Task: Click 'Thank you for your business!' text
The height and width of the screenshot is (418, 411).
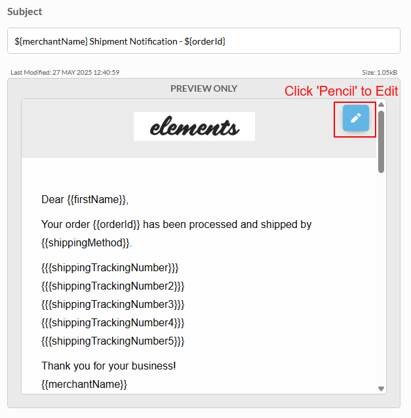Action: click(x=109, y=366)
